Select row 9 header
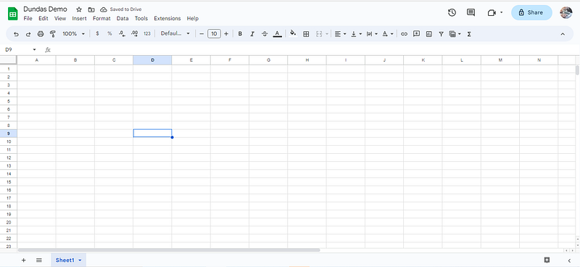The width and height of the screenshot is (580, 267). click(x=9, y=133)
